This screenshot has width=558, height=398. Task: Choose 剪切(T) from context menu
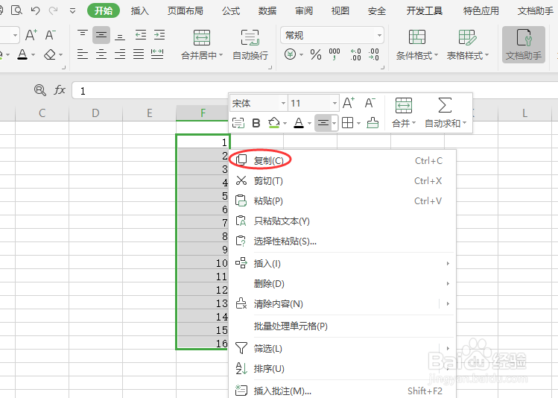[x=343, y=181]
